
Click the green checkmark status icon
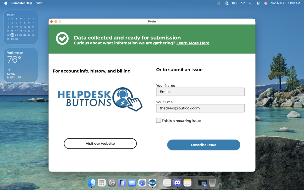pyautogui.click(x=62, y=39)
